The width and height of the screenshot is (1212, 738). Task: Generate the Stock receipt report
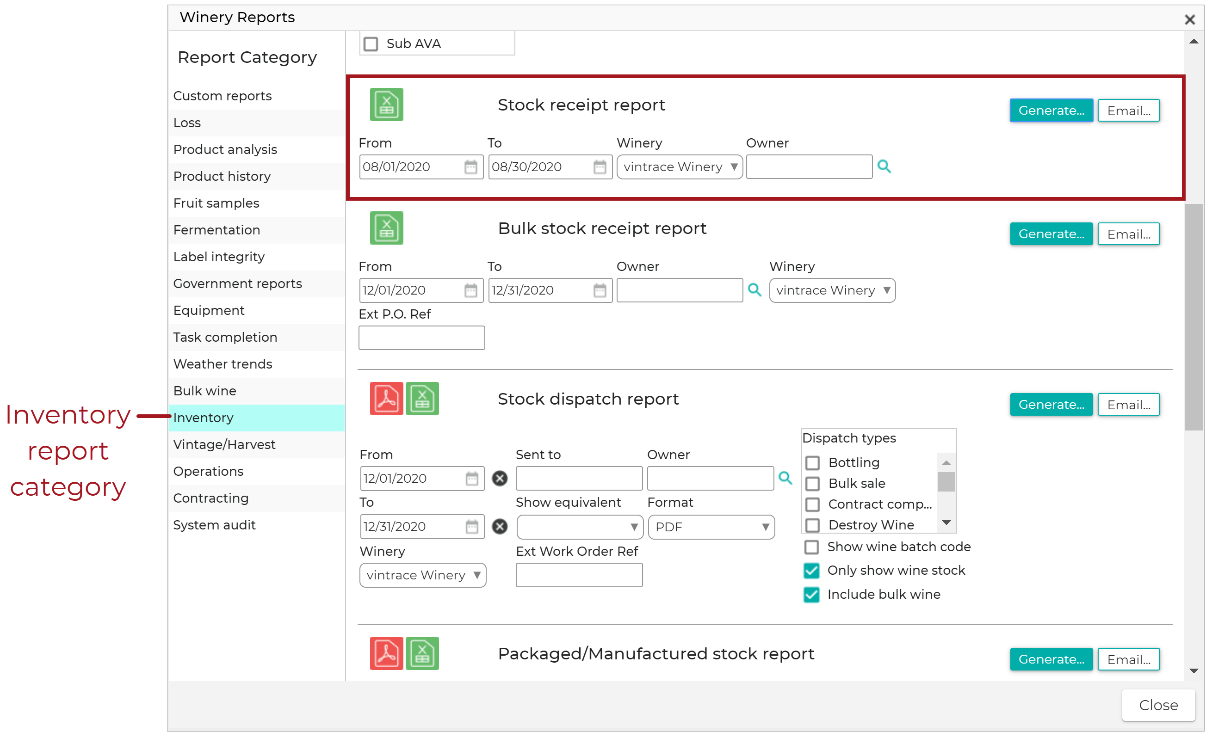[x=1051, y=111]
